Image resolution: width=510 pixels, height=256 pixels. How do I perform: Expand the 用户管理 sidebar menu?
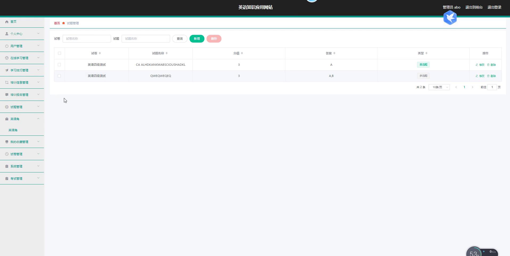(x=22, y=46)
